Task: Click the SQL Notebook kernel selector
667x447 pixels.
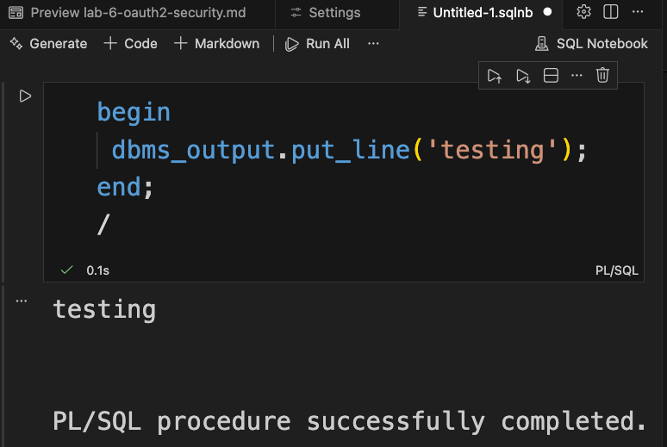Action: [591, 43]
